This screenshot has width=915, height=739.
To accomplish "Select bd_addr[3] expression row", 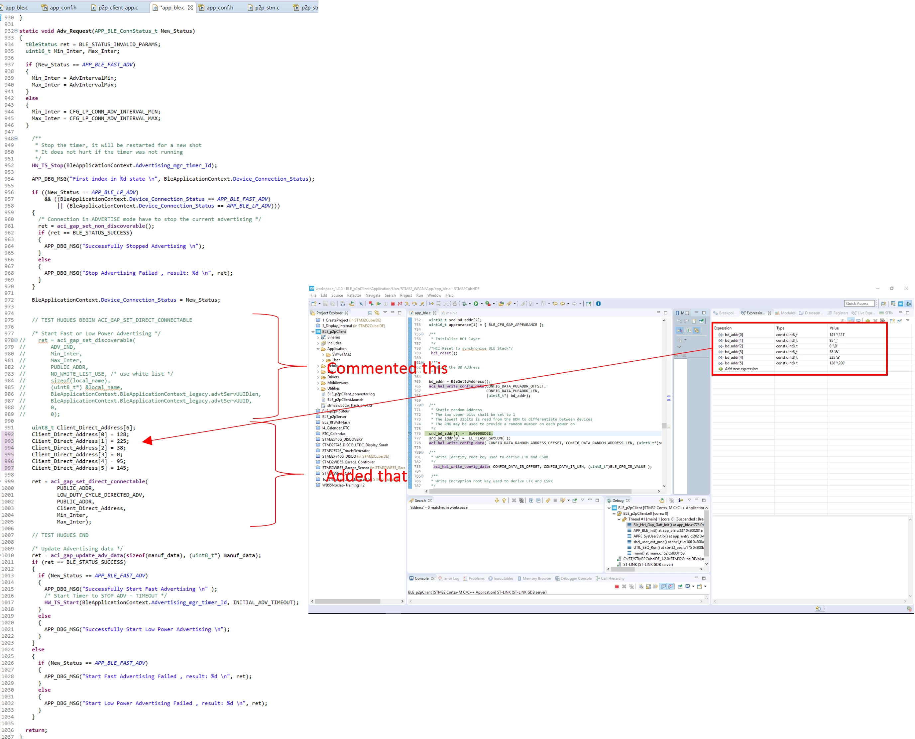I will (800, 352).
